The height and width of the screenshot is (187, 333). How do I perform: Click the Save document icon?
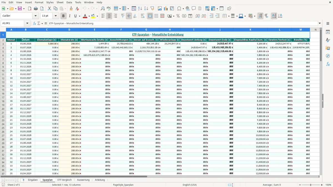(x=20, y=9)
